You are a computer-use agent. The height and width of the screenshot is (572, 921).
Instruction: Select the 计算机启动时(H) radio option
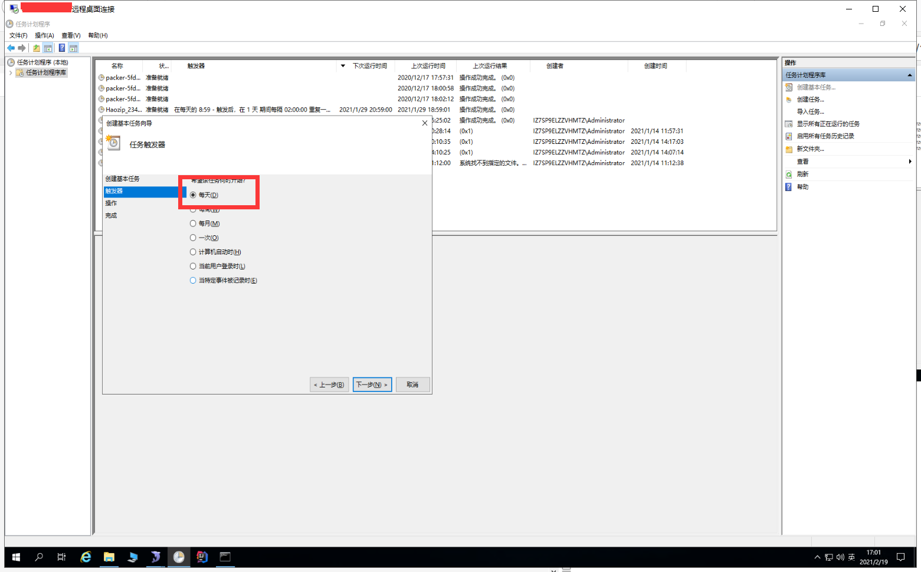coord(215,252)
